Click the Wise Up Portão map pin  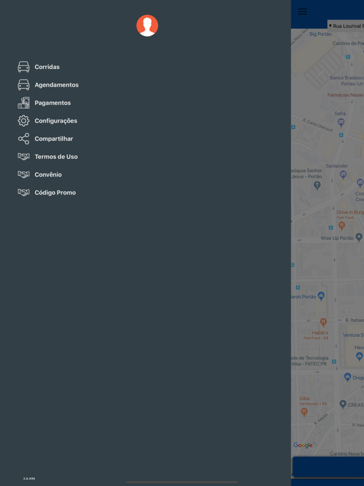coord(359,238)
